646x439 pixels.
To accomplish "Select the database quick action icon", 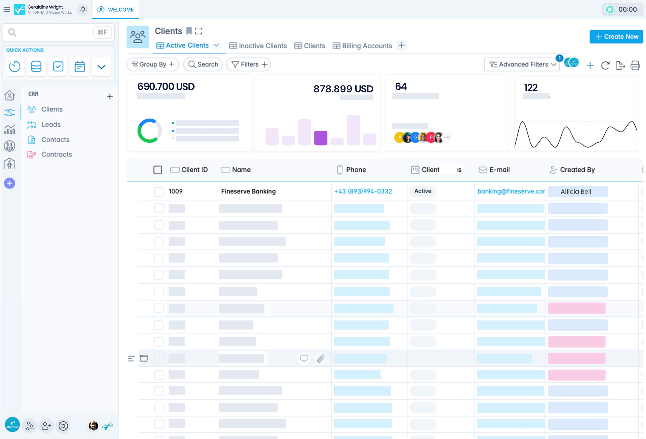I will coord(36,66).
